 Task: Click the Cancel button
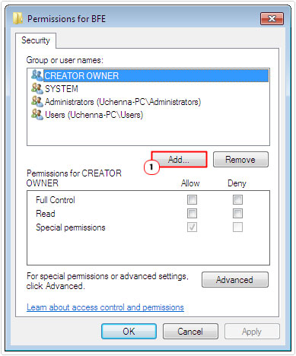[190, 331]
